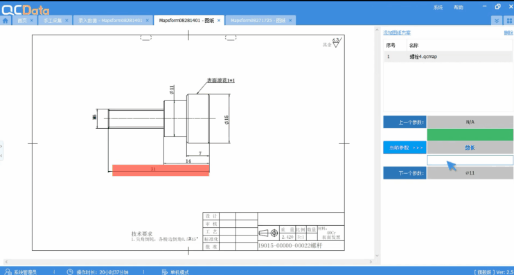
Task: Switch to the 手工采集 tab
Action: point(53,20)
